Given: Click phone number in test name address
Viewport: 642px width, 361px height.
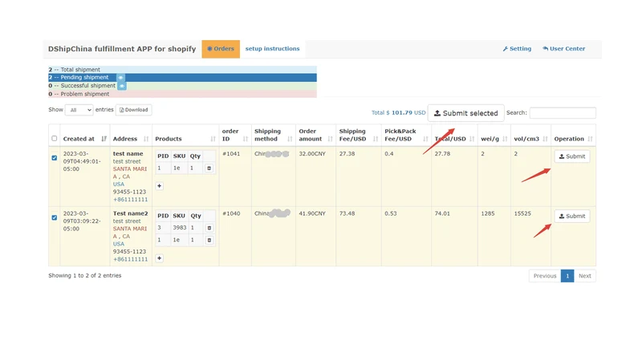Looking at the screenshot, I should (x=130, y=200).
